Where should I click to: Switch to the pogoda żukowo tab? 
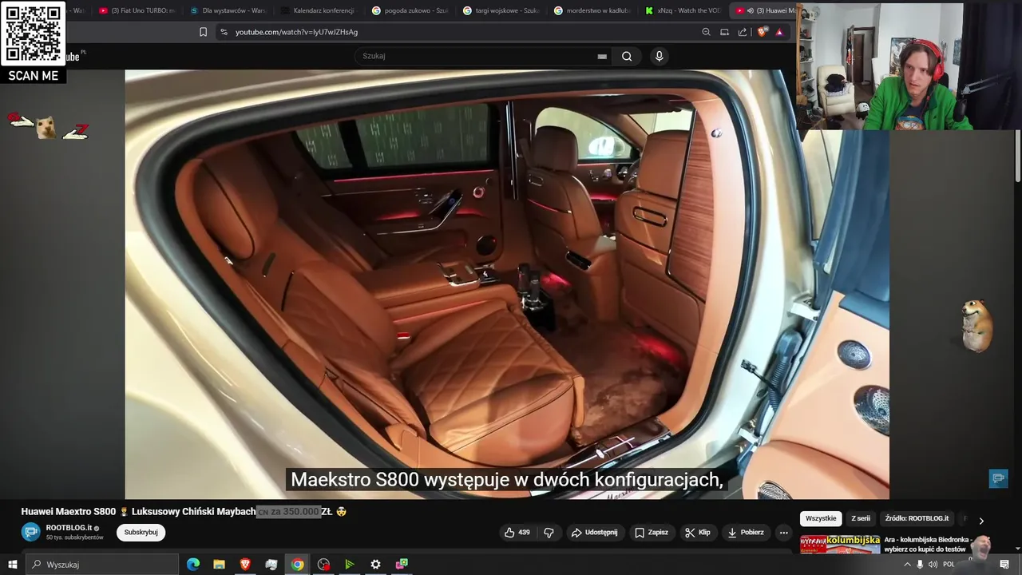(x=410, y=10)
